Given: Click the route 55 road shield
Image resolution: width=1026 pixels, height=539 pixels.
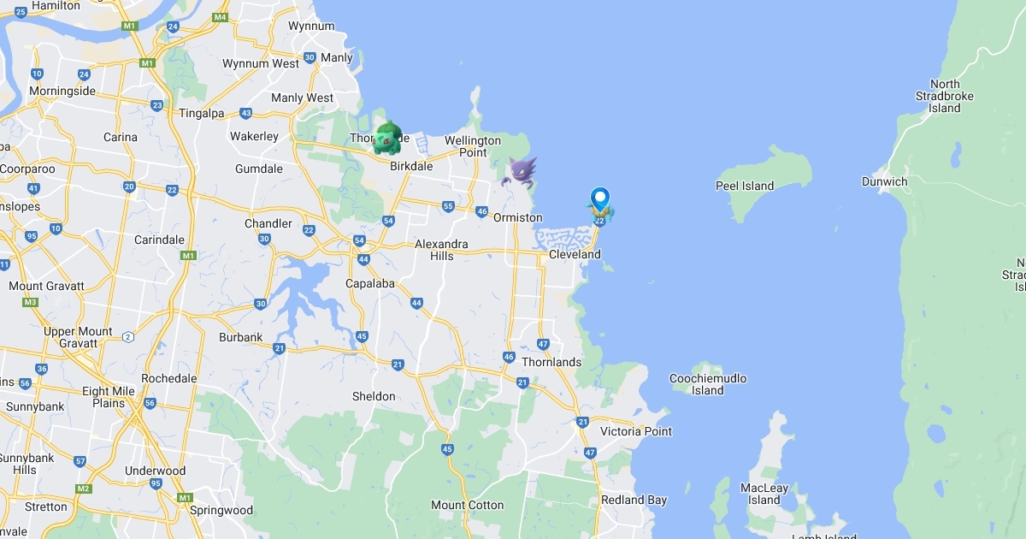Looking at the screenshot, I should [448, 206].
